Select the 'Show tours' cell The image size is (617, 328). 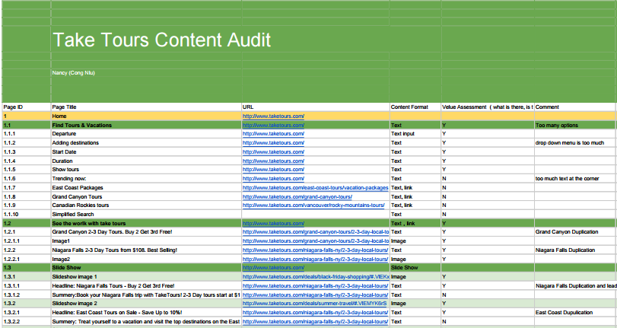click(x=146, y=170)
